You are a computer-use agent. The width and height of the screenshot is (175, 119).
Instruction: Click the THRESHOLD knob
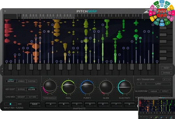click(50, 87)
